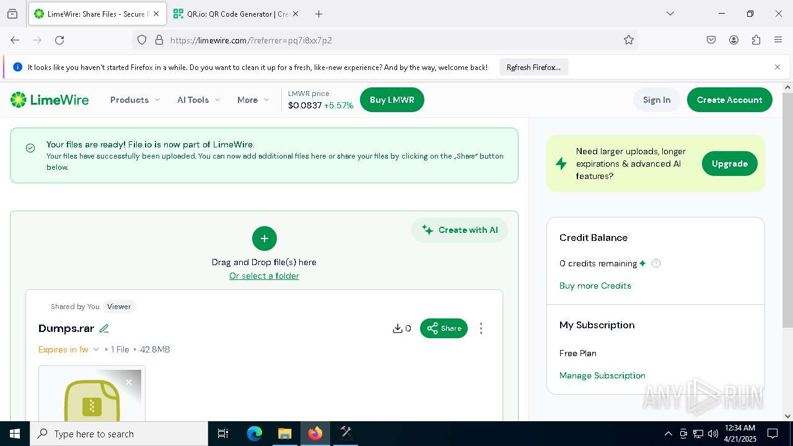Open Task View on the taskbar
Screen dimensions: 793x446
tap(223, 434)
